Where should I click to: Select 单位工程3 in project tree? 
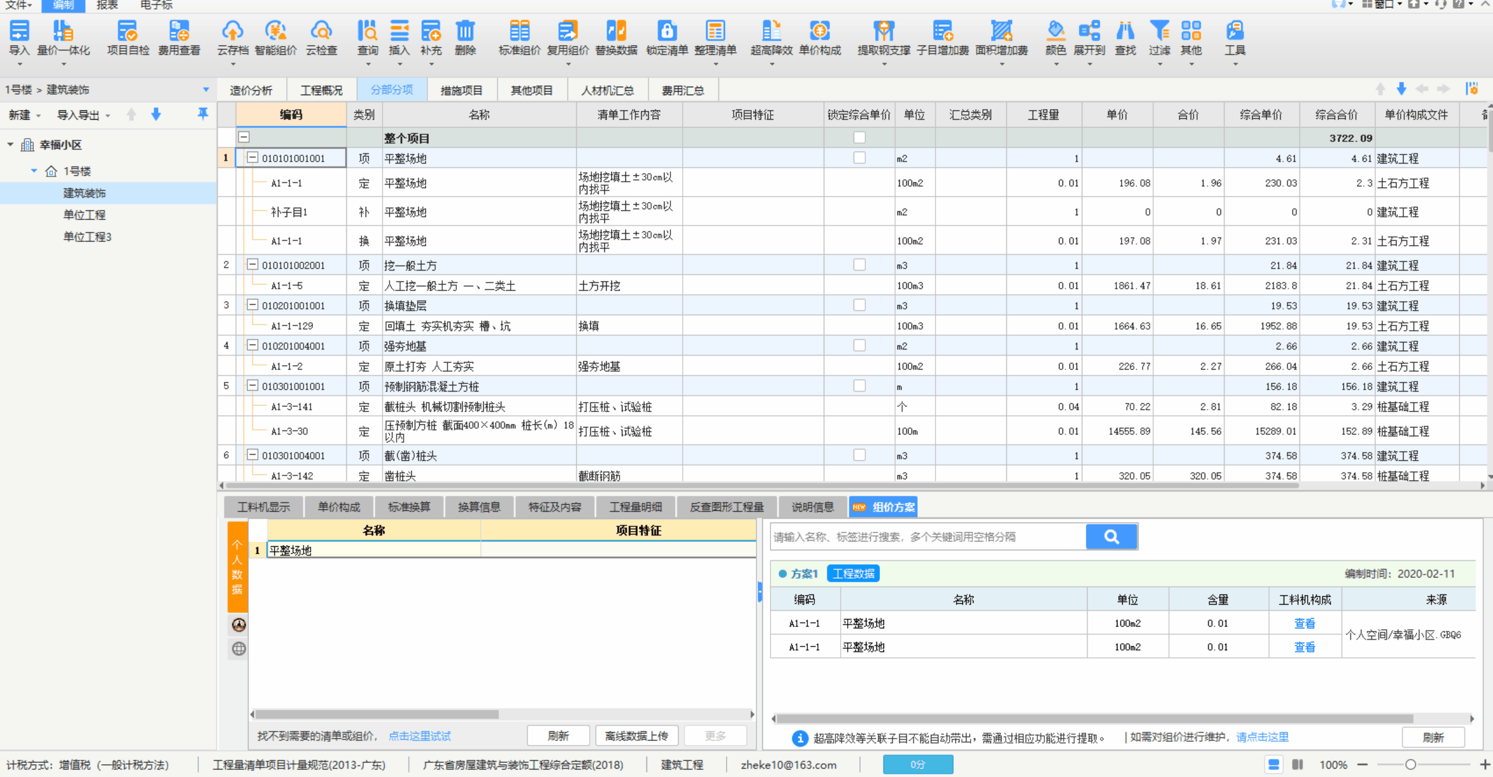point(87,237)
